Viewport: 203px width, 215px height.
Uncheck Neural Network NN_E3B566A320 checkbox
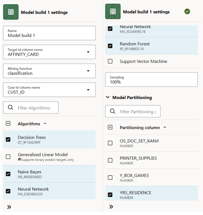(x=8, y=191)
